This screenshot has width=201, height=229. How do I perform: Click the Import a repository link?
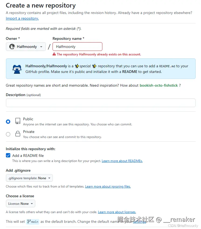click(22, 19)
